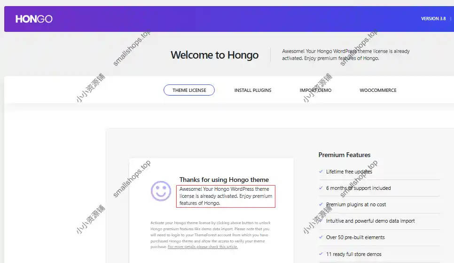This screenshot has height=263, width=454.
Task: Click 'Premium plugins at no cost' text
Action: [356, 204]
